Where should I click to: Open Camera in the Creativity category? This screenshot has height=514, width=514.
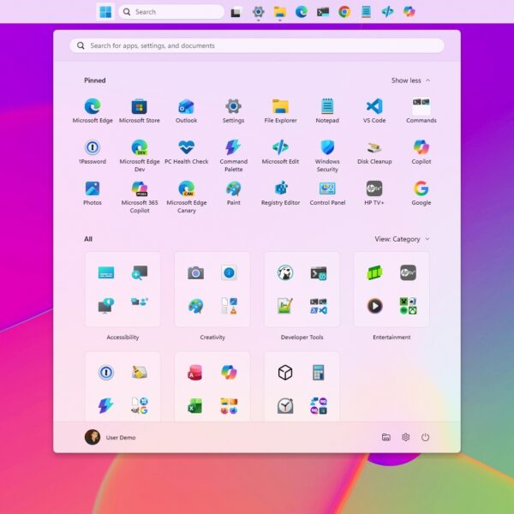coord(195,272)
